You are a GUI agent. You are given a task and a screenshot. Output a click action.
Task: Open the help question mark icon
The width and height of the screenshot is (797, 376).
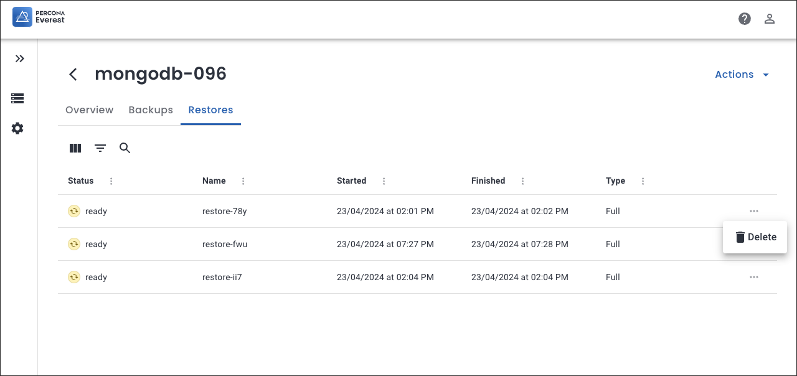[x=745, y=19]
